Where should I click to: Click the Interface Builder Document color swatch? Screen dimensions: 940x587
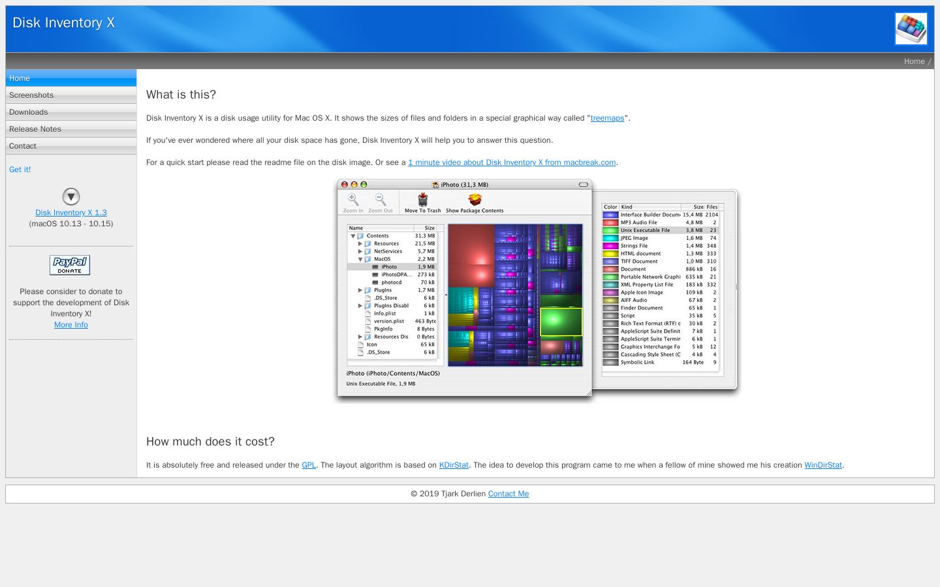(610, 215)
